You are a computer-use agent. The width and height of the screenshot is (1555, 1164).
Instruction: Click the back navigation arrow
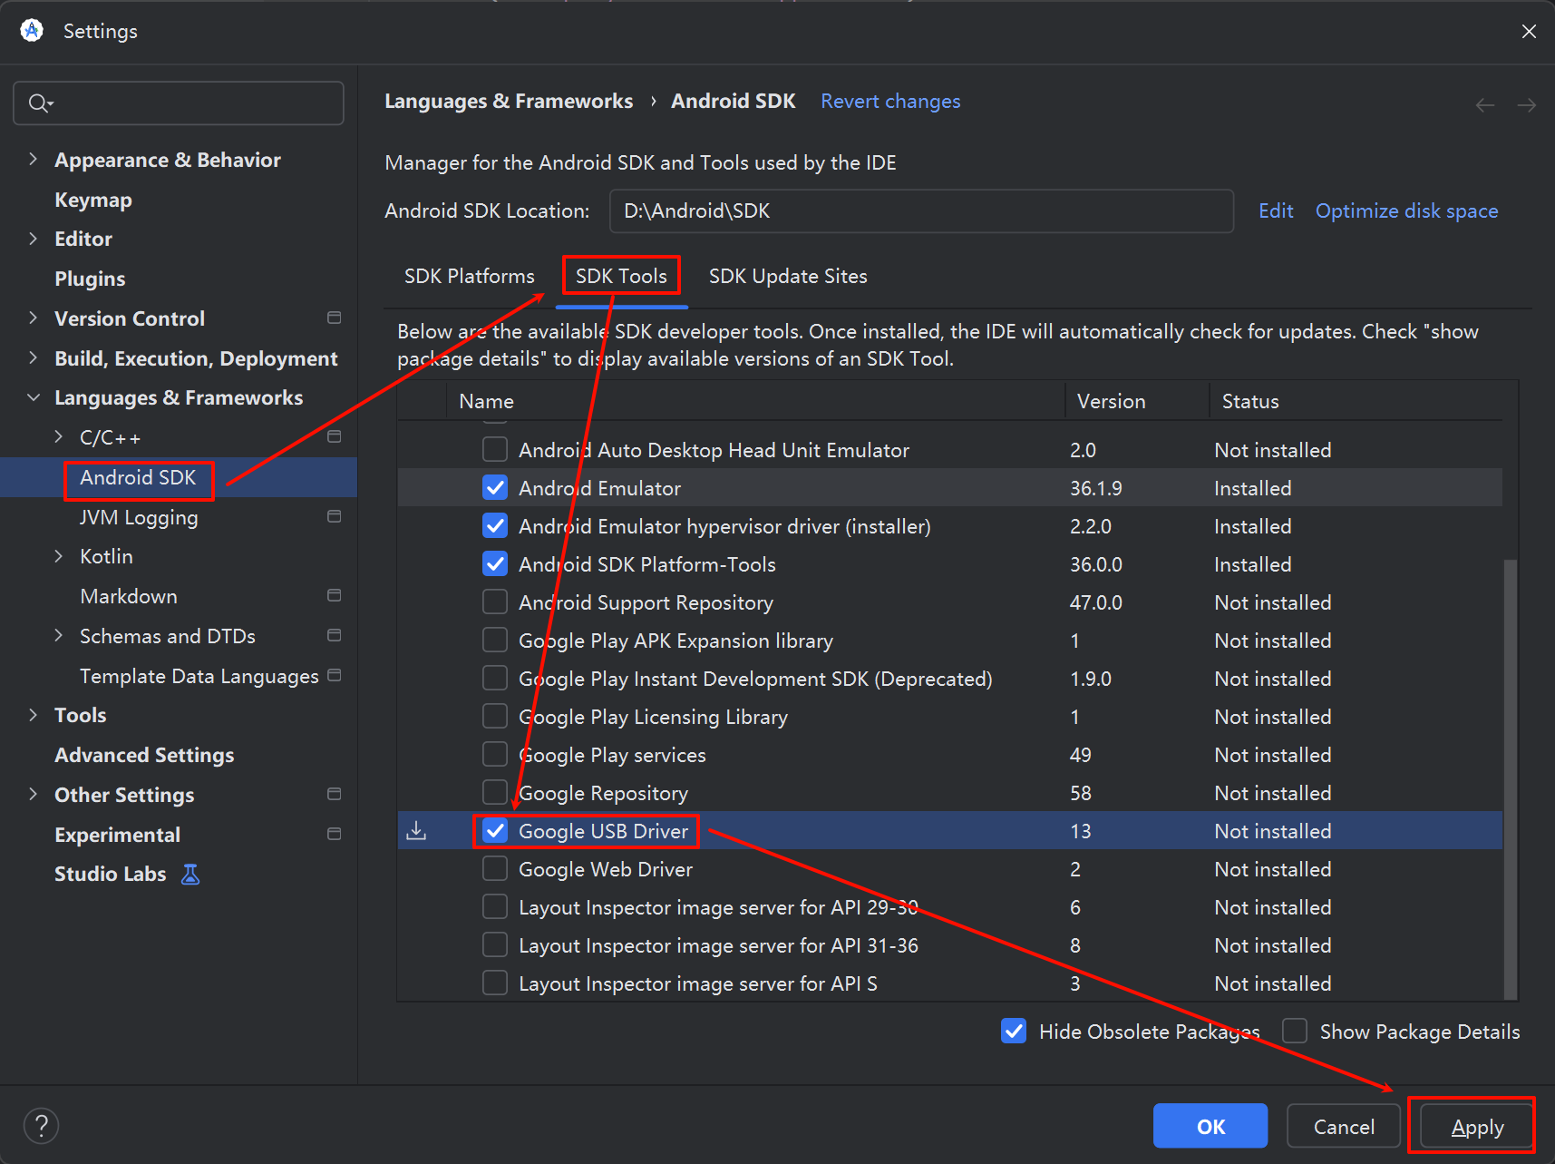tap(1485, 105)
